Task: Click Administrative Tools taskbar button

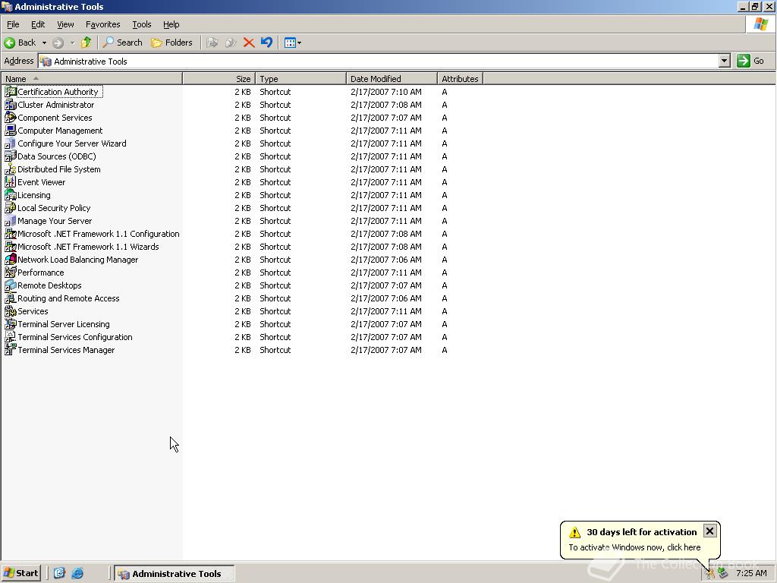Action: [175, 574]
